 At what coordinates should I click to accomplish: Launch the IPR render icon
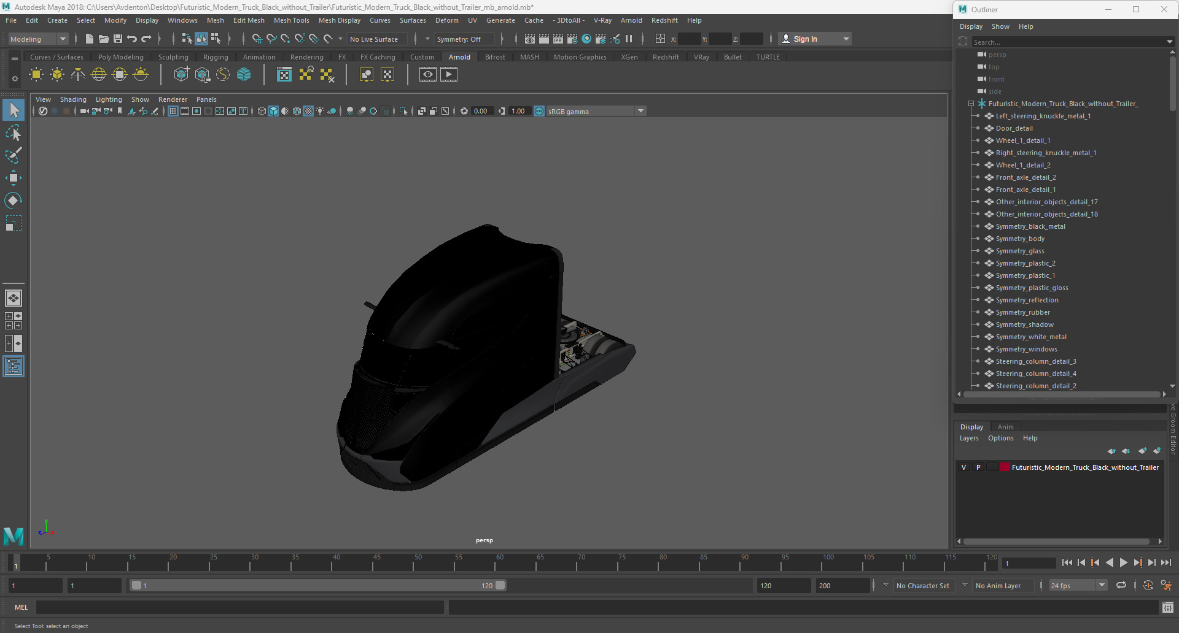tap(558, 39)
